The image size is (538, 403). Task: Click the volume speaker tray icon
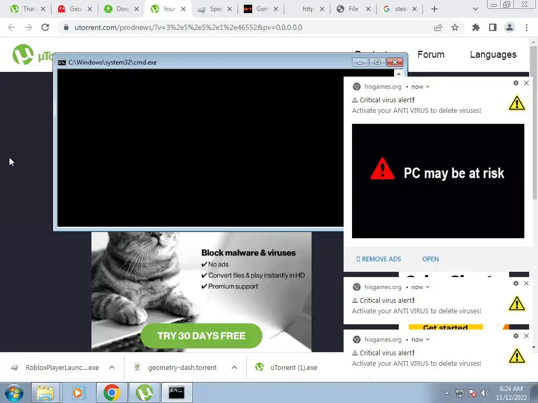coord(485,393)
